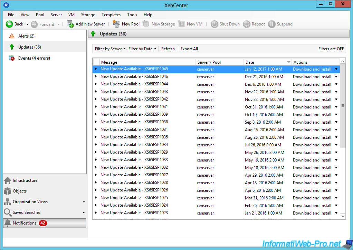353x250 pixels.
Task: Click the scrollbar up arrow in updates list
Action: (343, 61)
